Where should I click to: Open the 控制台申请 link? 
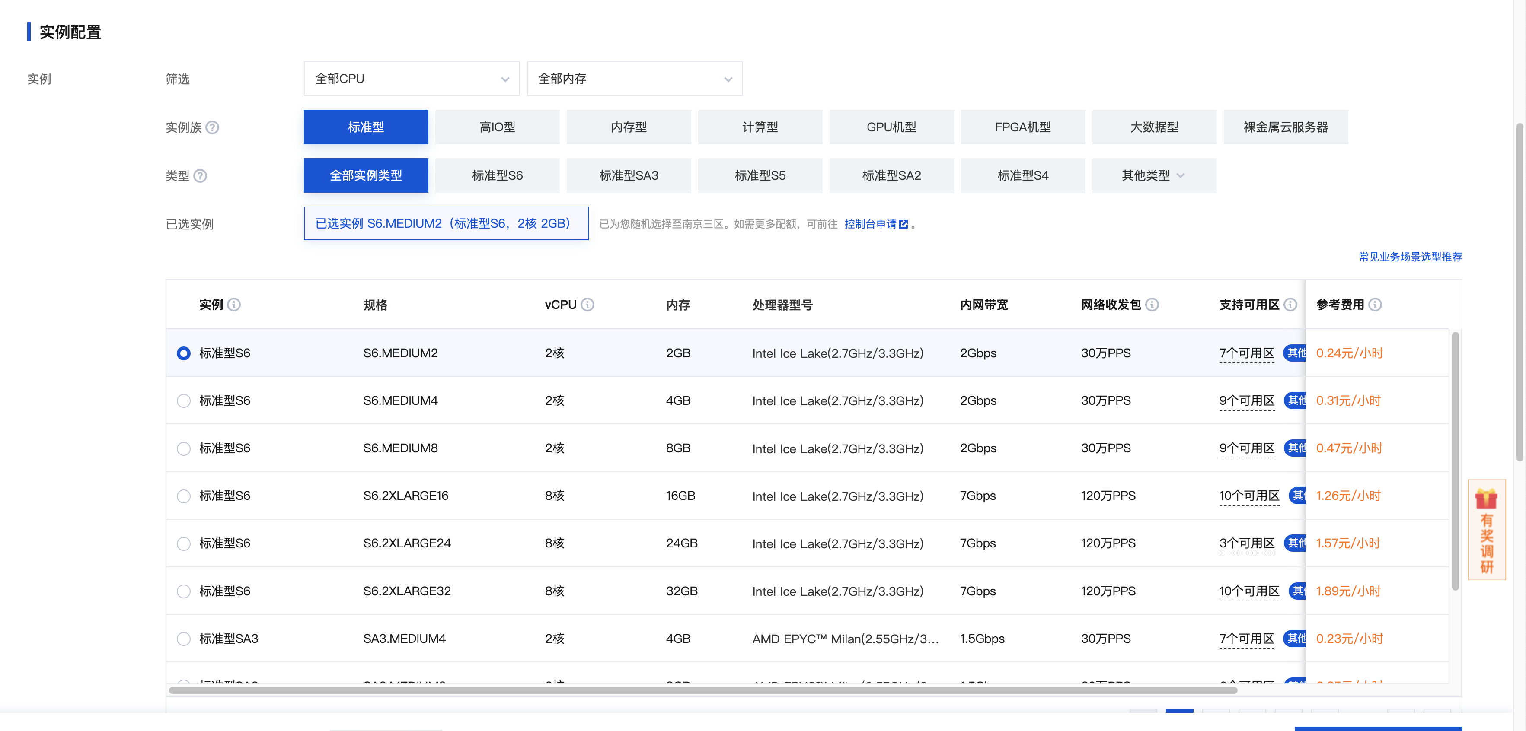point(870,224)
